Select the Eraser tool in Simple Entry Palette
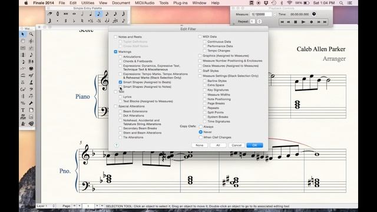This screenshot has height=212, width=377. 49,14
